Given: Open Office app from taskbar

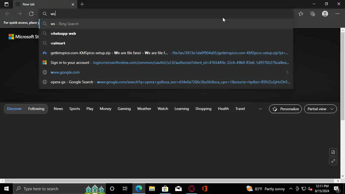Looking at the screenshot, I should tap(205, 189).
